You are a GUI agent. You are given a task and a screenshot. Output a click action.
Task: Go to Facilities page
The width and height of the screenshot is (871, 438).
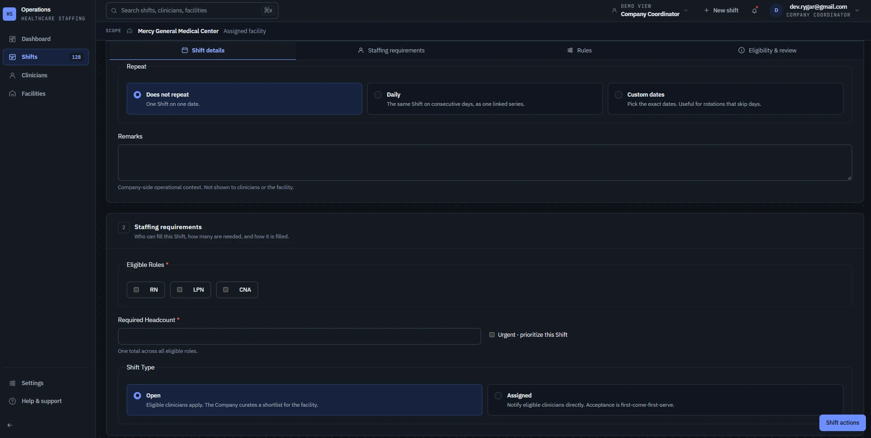click(x=46, y=94)
